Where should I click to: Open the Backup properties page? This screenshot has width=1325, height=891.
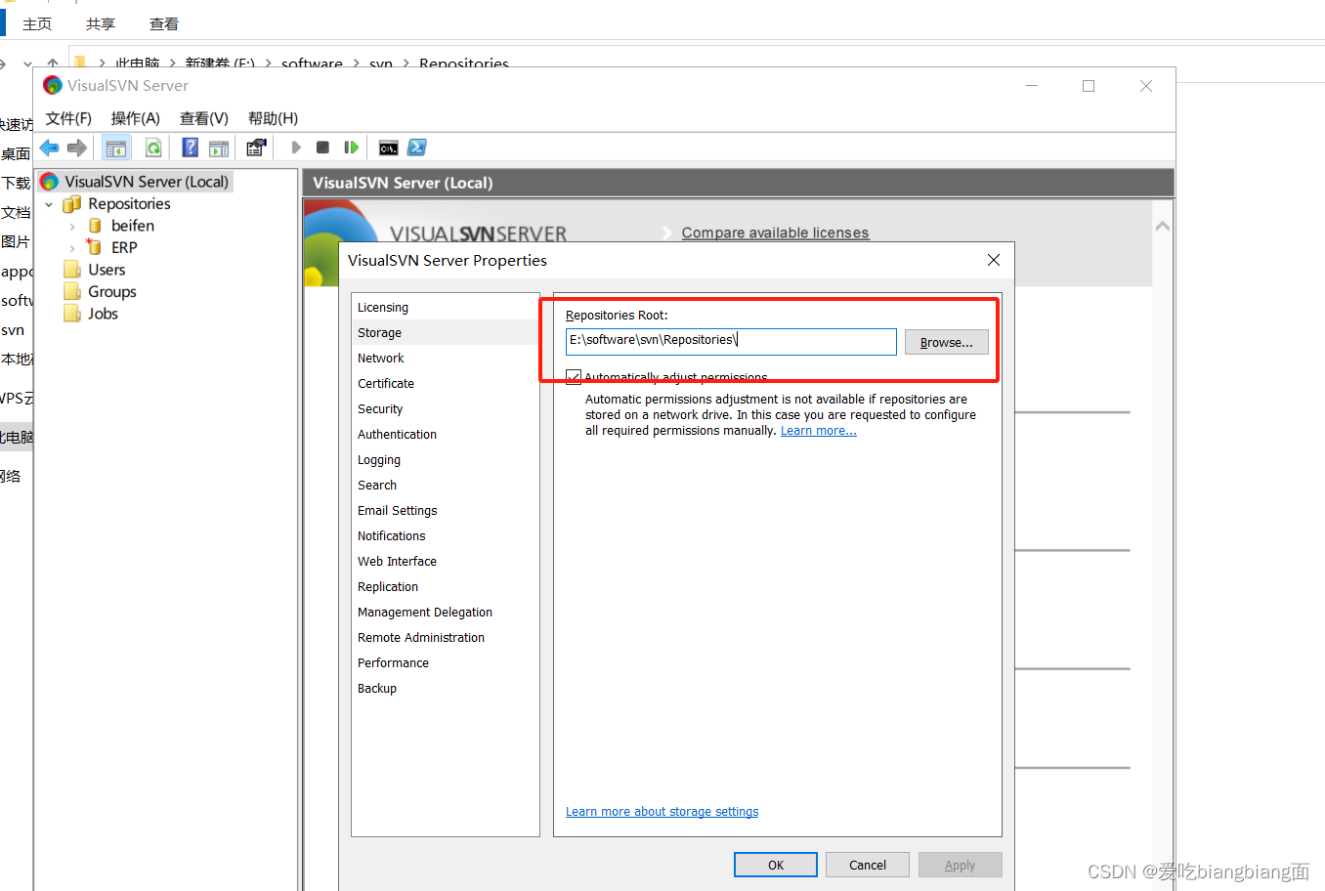pyautogui.click(x=445, y=688)
